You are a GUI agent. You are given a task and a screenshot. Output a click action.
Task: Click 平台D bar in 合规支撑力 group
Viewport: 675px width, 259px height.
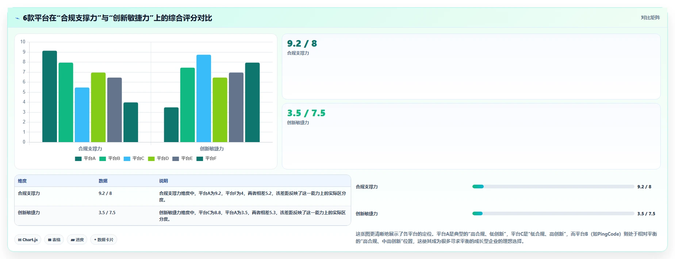(x=98, y=107)
